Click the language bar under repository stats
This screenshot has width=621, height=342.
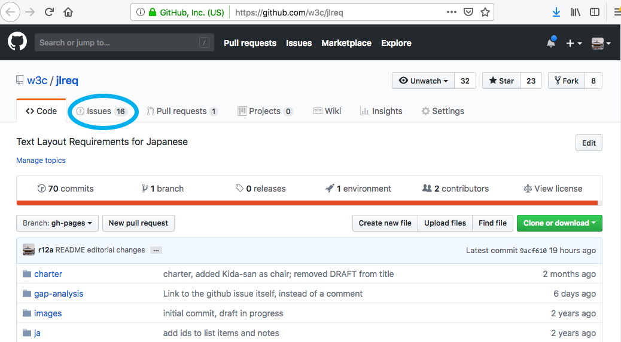(309, 203)
